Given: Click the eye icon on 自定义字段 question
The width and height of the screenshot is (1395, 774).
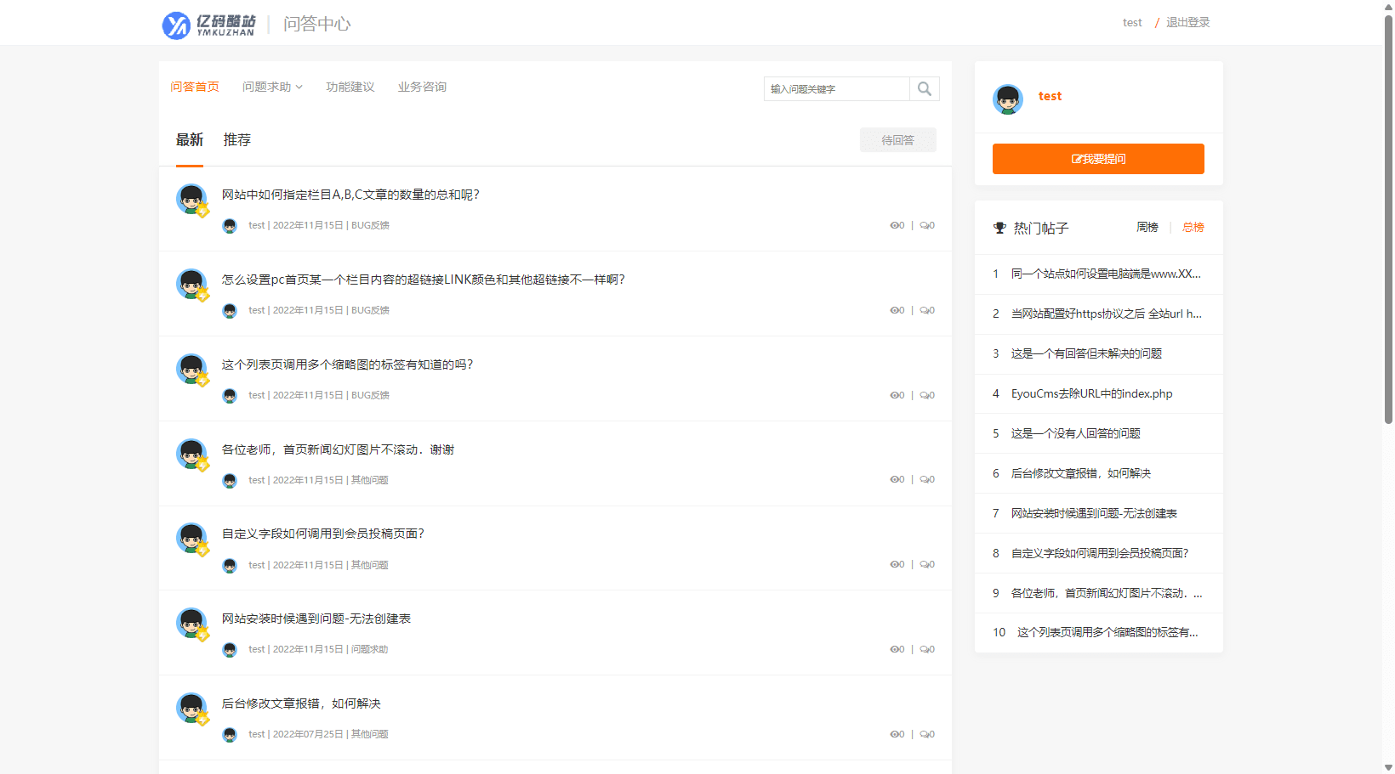Looking at the screenshot, I should (892, 563).
